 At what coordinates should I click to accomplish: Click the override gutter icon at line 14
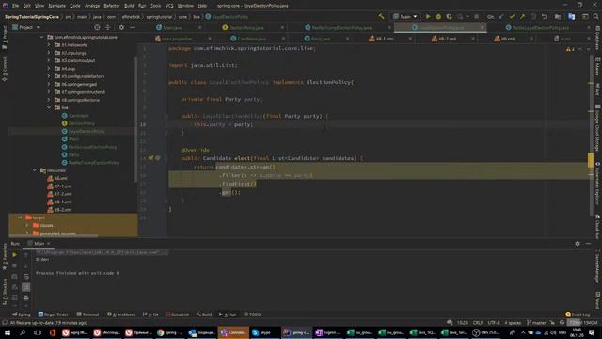pyautogui.click(x=150, y=158)
